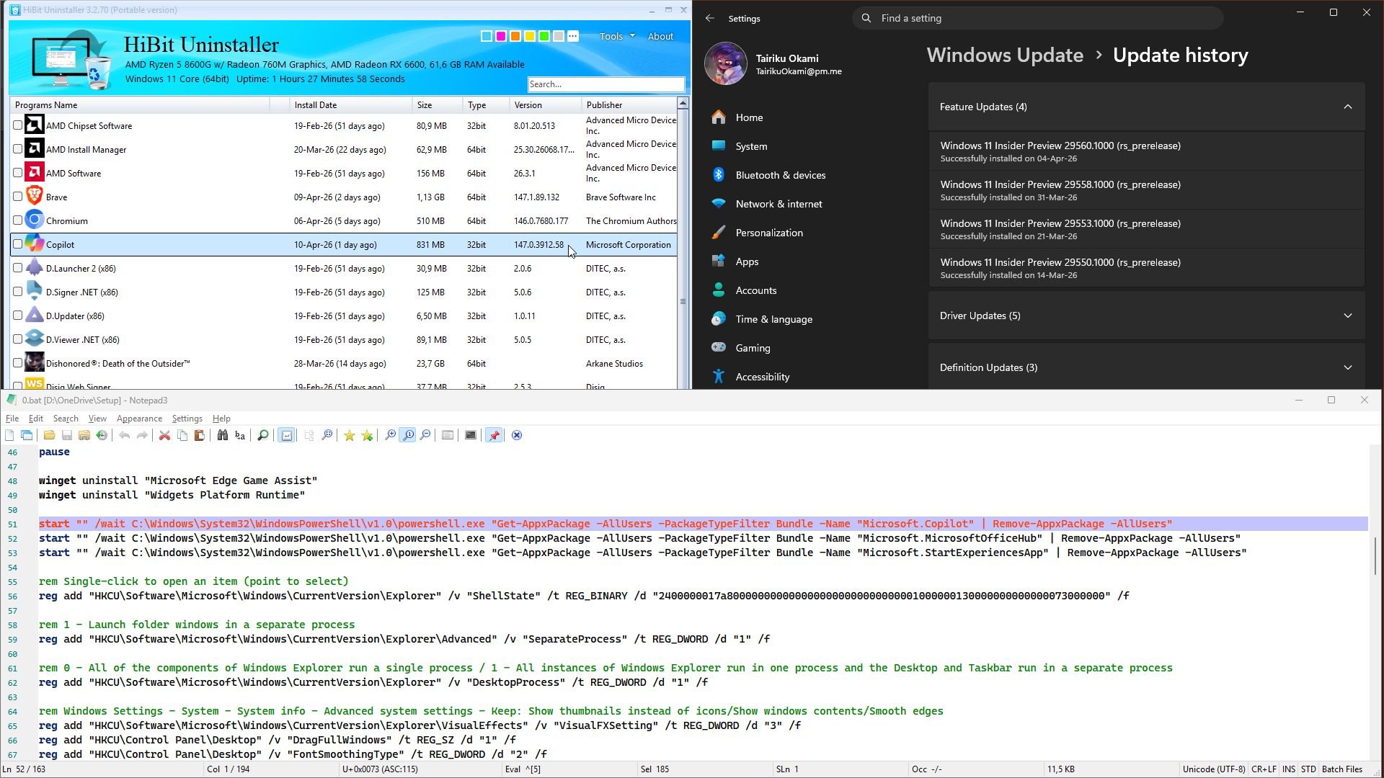Create a new file in Notepad3 toolbar

pos(9,435)
